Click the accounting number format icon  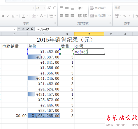tap(116, 16)
